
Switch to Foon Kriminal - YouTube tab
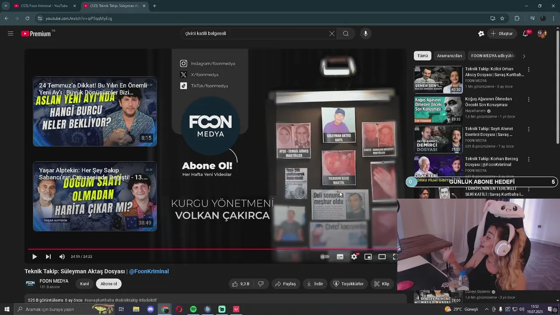[x=44, y=6]
